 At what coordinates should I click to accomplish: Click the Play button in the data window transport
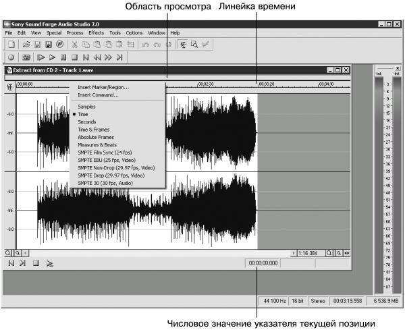click(x=49, y=263)
